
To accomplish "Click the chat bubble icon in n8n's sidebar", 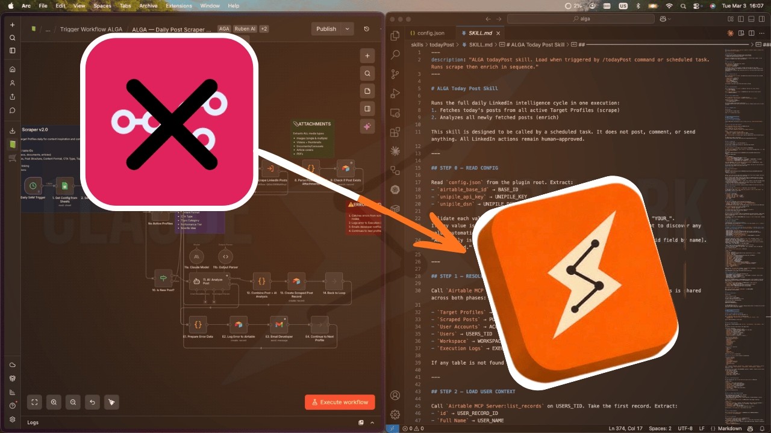I will (x=12, y=110).
